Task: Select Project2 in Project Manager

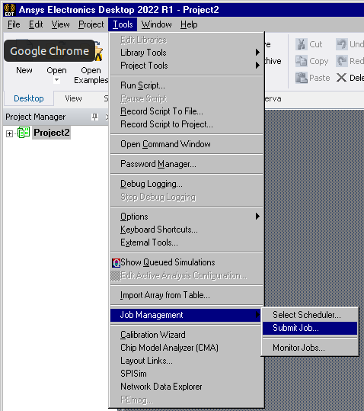Action: point(52,133)
